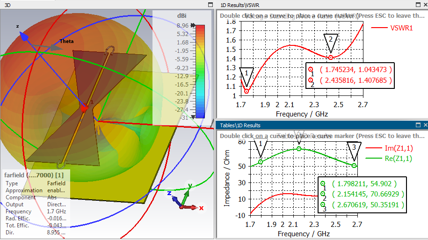Screen dimensions: 428x240
Task: Maximize the 3D view window
Action: tap(210, 5)
